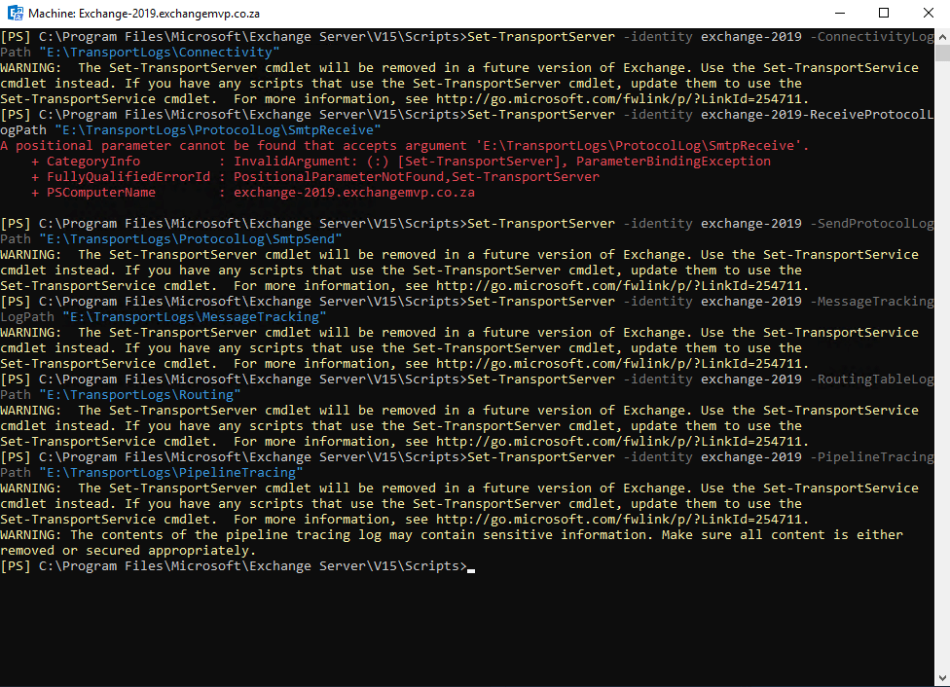This screenshot has height=687, width=950.
Task: Click the window title 'Machine: Exchange-2019.exchangemvp.co.za'
Action: [x=144, y=14]
